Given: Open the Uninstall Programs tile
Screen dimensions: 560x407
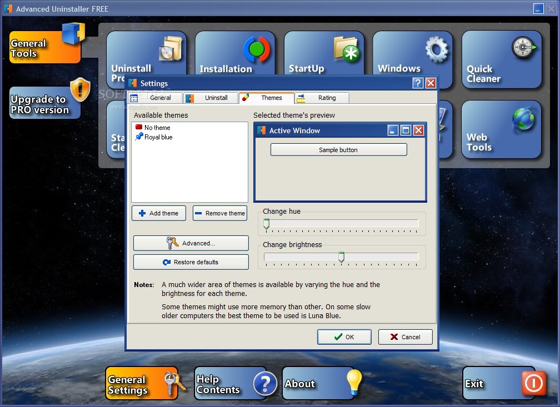Looking at the screenshot, I should (147, 53).
